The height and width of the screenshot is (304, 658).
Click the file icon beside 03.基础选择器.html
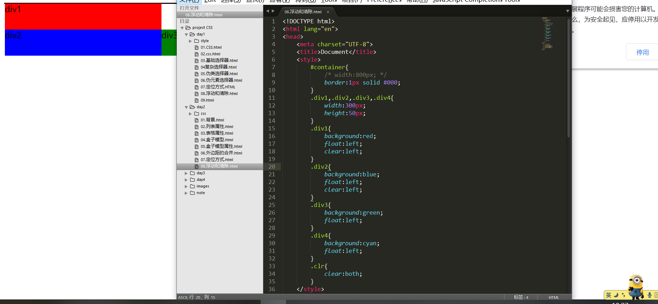point(197,61)
